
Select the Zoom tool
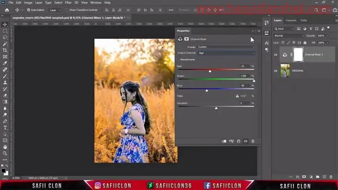5,154
